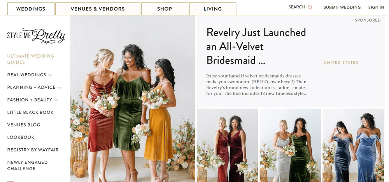Open the blue velvet dresses thumbnail
The image size is (389, 182).
click(353, 145)
